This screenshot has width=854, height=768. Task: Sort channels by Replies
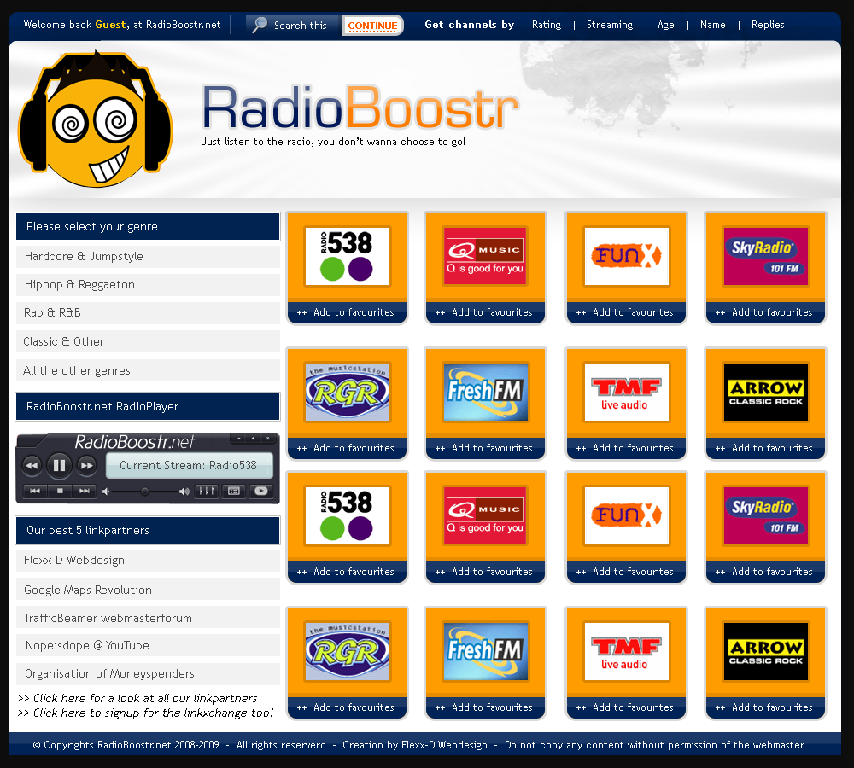[x=768, y=25]
